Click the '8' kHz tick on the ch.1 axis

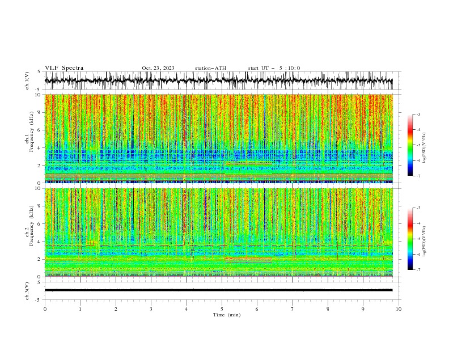(x=40, y=112)
